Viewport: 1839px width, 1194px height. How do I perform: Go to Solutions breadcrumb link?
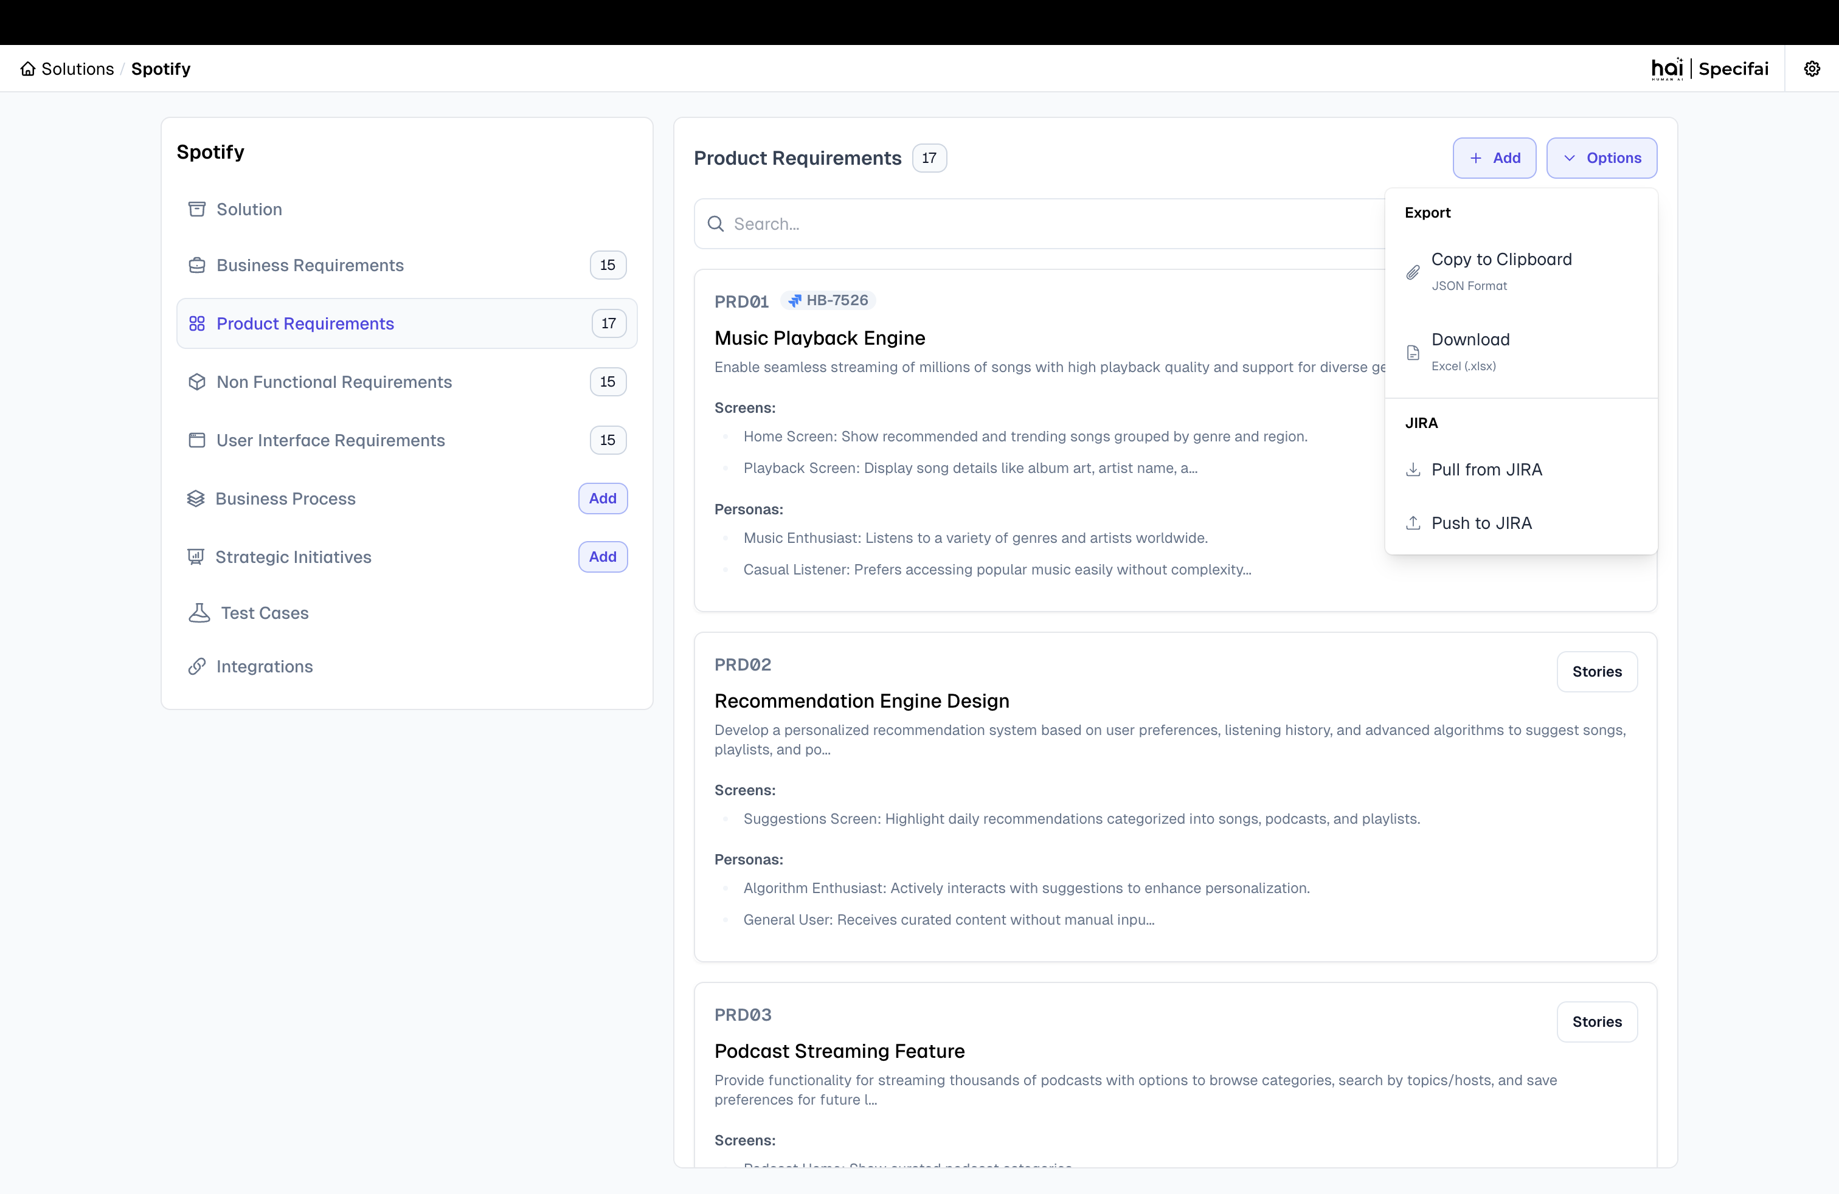point(77,69)
